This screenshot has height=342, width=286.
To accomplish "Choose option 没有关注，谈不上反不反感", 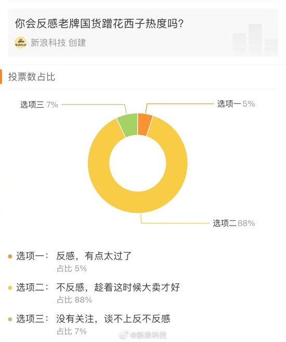I will click(113, 319).
